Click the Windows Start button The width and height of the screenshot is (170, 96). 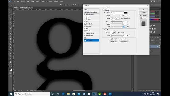(11, 94)
